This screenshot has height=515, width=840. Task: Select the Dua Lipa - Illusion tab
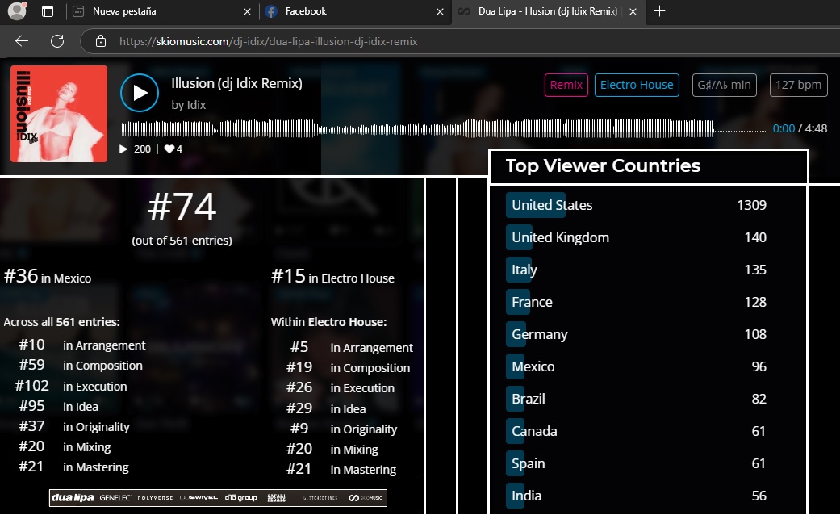click(548, 11)
